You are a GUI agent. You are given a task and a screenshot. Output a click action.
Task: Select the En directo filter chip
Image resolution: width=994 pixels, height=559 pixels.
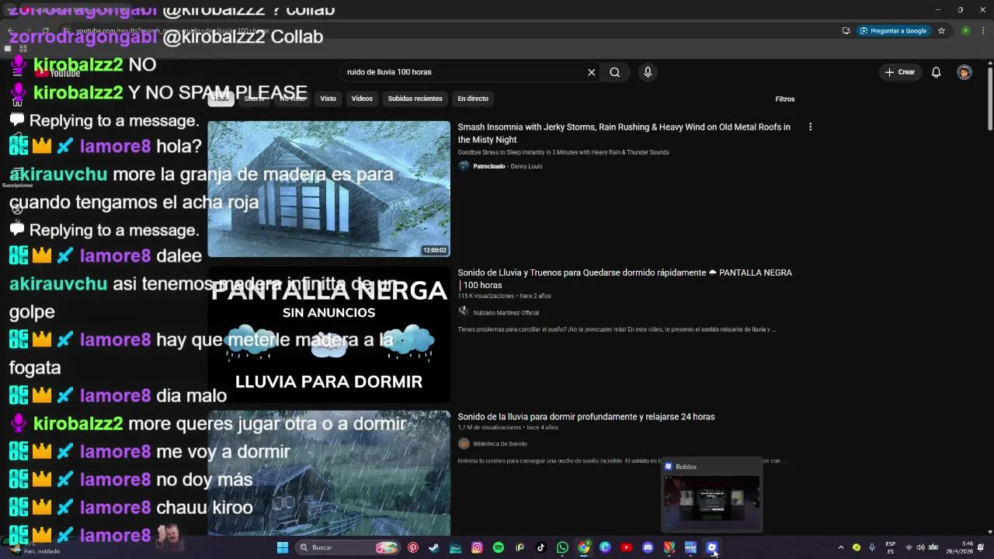pos(473,99)
